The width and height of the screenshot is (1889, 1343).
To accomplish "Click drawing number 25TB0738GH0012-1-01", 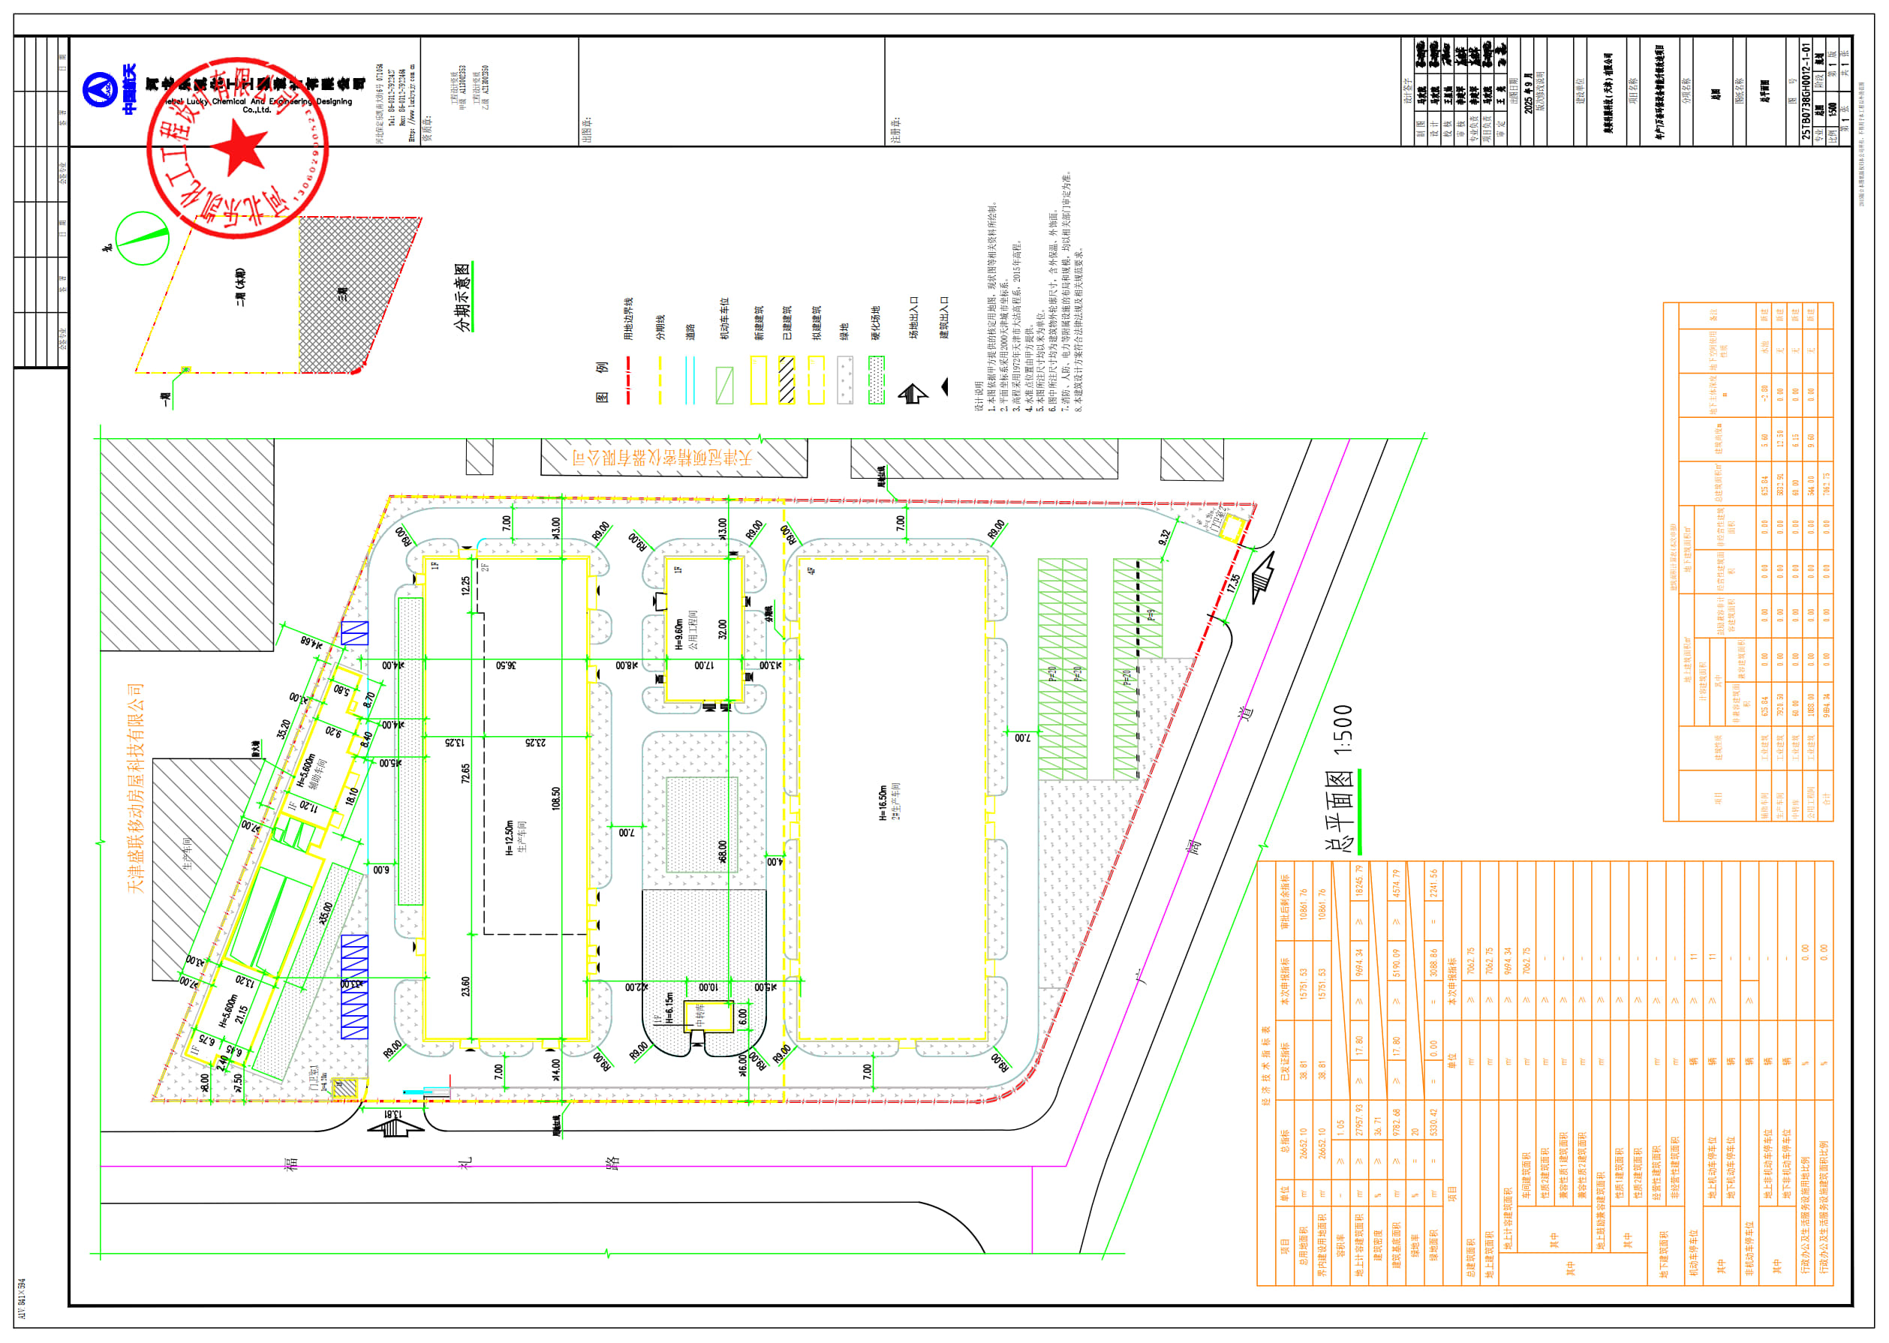I will [1806, 91].
